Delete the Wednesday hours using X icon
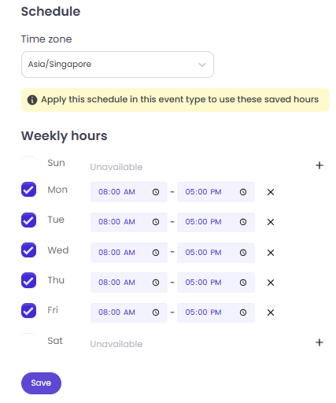The height and width of the screenshot is (403, 336). click(x=271, y=253)
